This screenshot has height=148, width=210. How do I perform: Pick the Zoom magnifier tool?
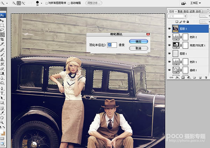[x=2, y=123]
